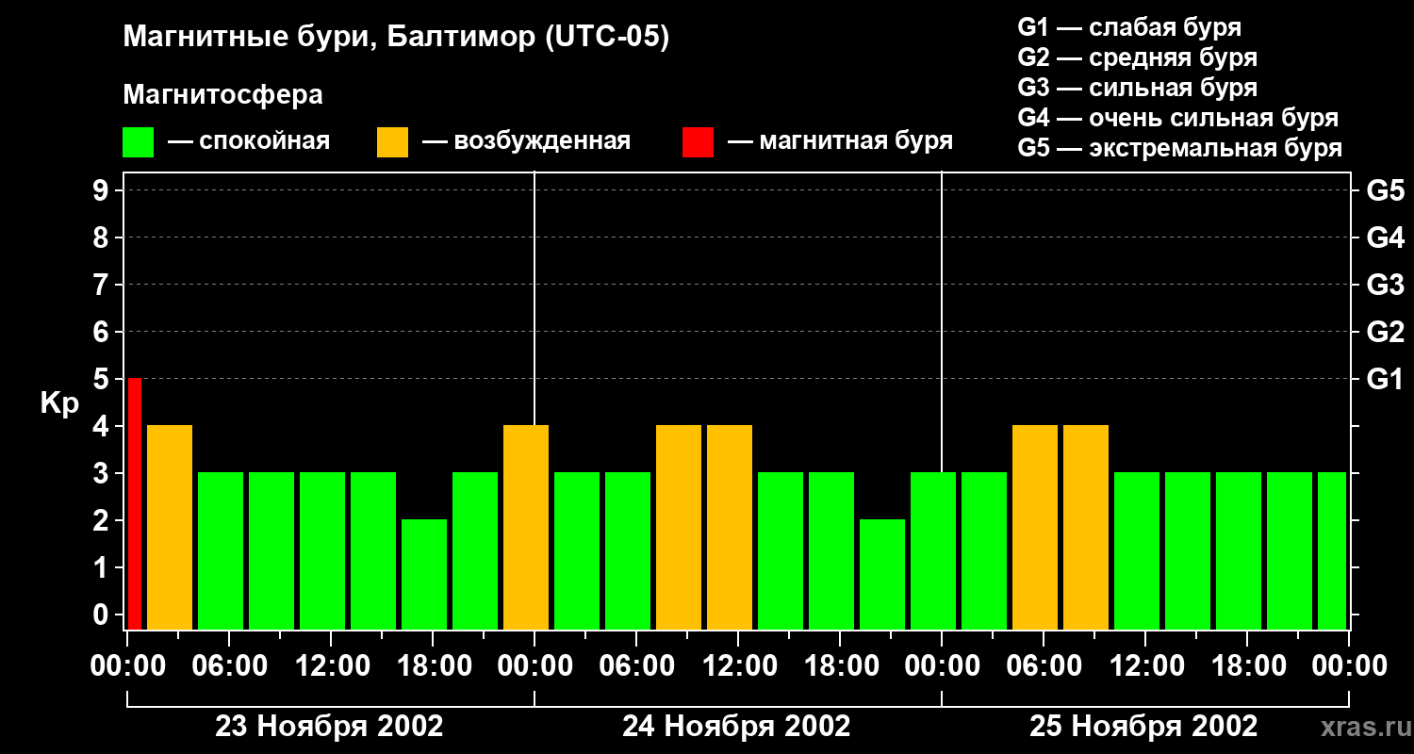Click the 'G5 — экстремальная буря' legend line

pyautogui.click(x=1180, y=148)
